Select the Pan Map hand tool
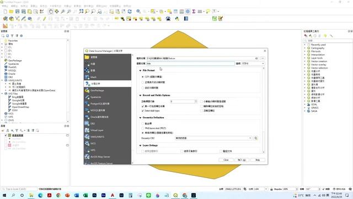This screenshot has height=199, width=353. pyautogui.click(x=51, y=11)
